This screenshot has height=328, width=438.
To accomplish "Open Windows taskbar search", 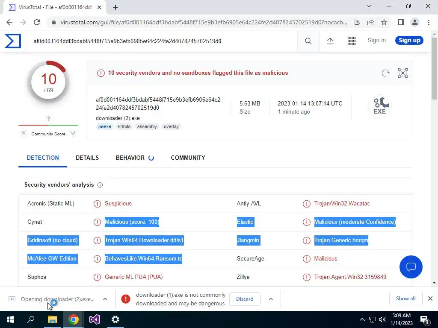I will [31, 319].
